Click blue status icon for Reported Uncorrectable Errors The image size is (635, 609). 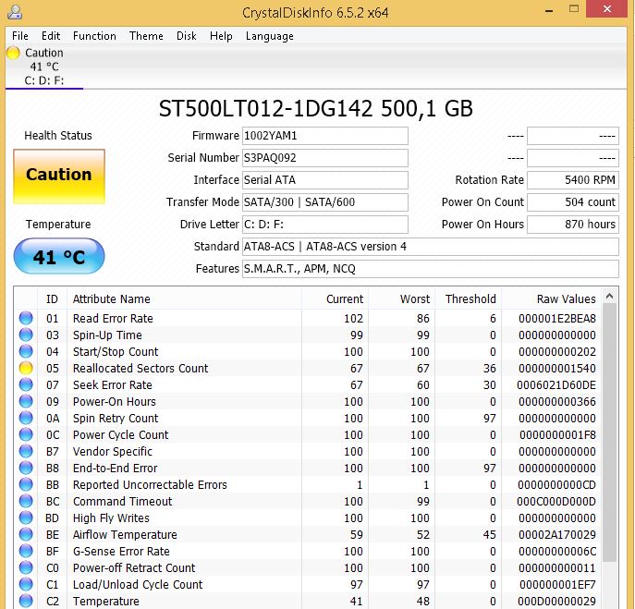tap(26, 484)
